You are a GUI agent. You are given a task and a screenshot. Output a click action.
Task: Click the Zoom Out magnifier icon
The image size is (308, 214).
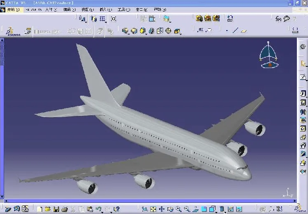coord(187,209)
